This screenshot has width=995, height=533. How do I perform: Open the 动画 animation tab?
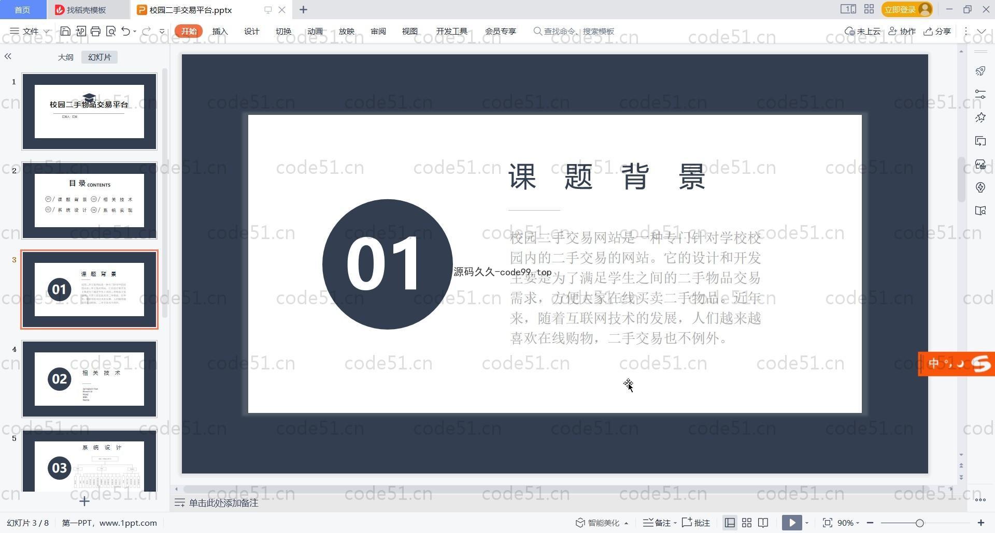(315, 31)
